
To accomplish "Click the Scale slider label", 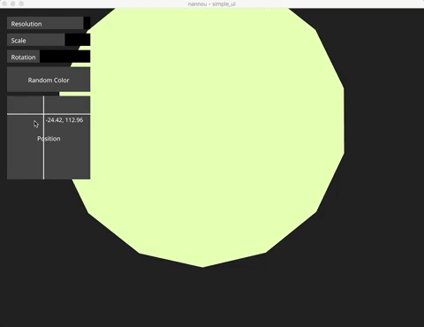I will [x=19, y=41].
